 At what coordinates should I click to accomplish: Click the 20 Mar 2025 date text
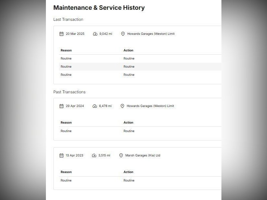pyautogui.click(x=75, y=34)
